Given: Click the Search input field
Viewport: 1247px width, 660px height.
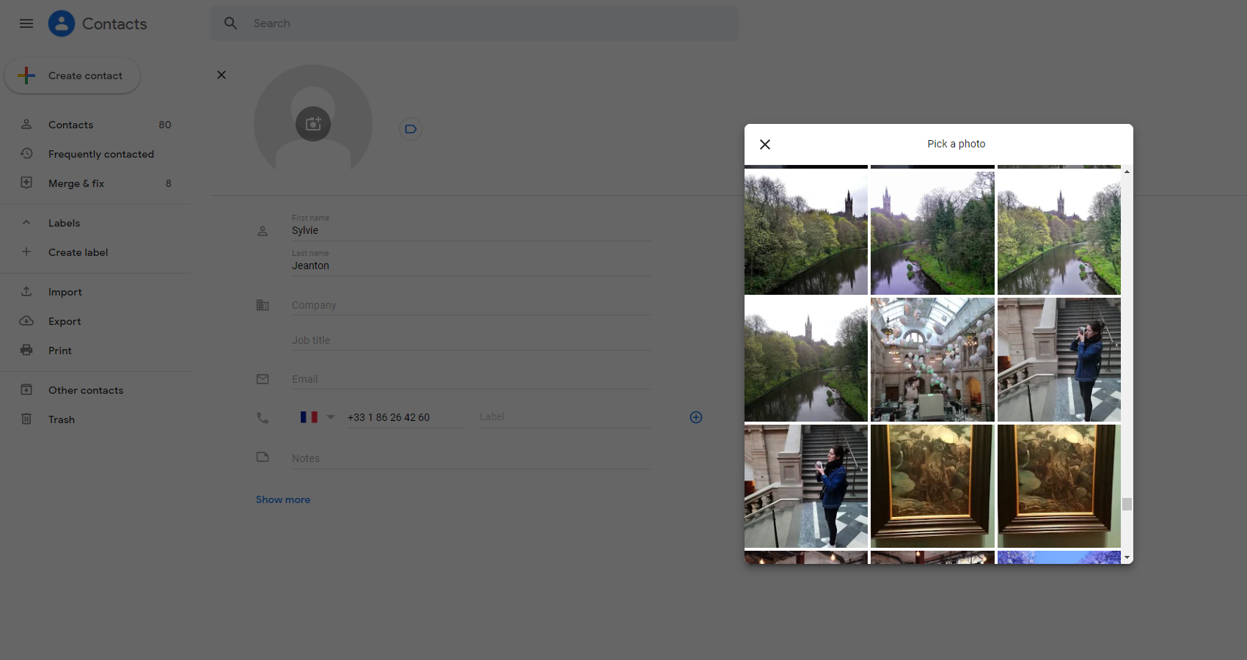Looking at the screenshot, I should click(475, 23).
